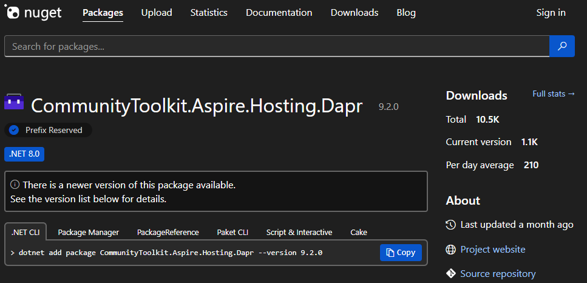
Task: Click the Last updated a month ago text
Action: coord(517,225)
